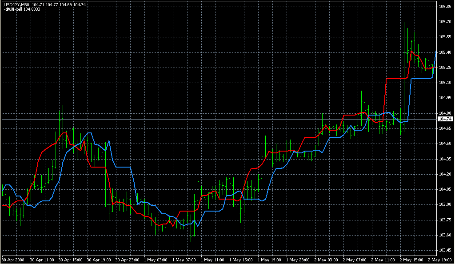Image resolution: width=455 pixels, height=264 pixels.
Task: Select the 30 Apr 15:00 time label
Action: pyautogui.click(x=69, y=260)
